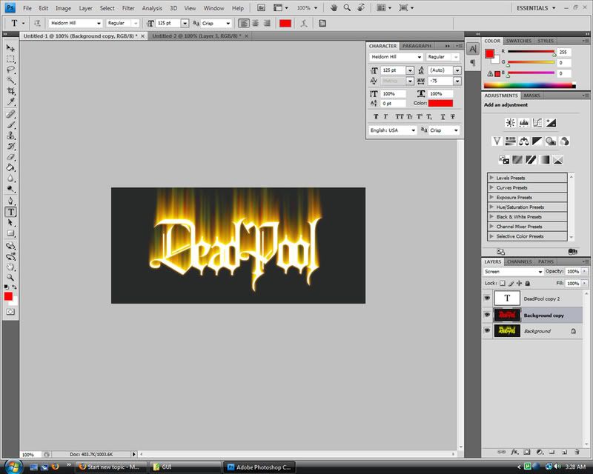Open the Layer menu
The image size is (593, 474).
[x=85, y=8]
